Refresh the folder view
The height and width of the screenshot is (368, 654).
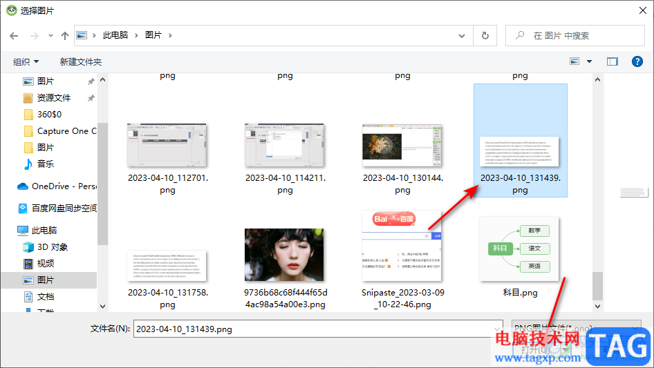(485, 36)
